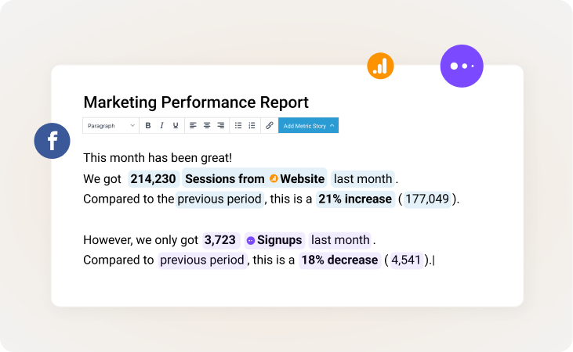Align text to the right

[221, 125]
